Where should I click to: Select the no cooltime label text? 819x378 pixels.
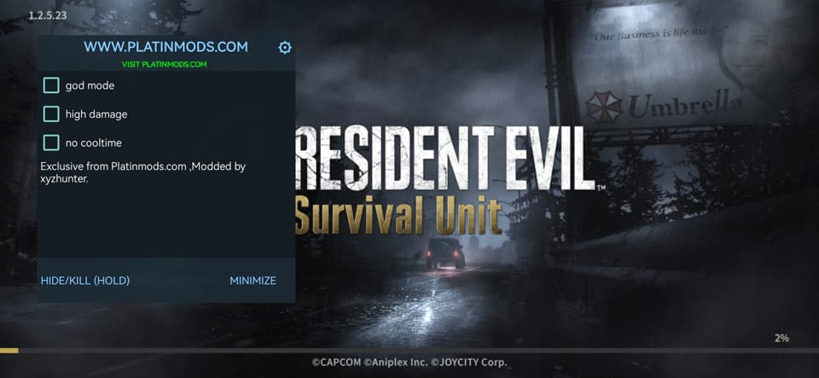94,143
